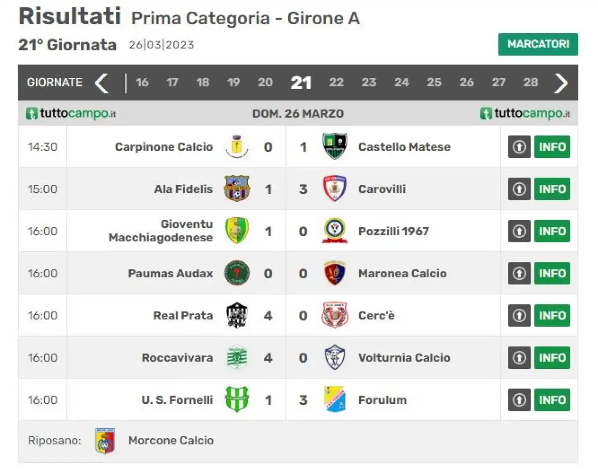This screenshot has width=598, height=473.
Task: Expand Carpinone Calcio match details arrow
Action: pos(519,147)
